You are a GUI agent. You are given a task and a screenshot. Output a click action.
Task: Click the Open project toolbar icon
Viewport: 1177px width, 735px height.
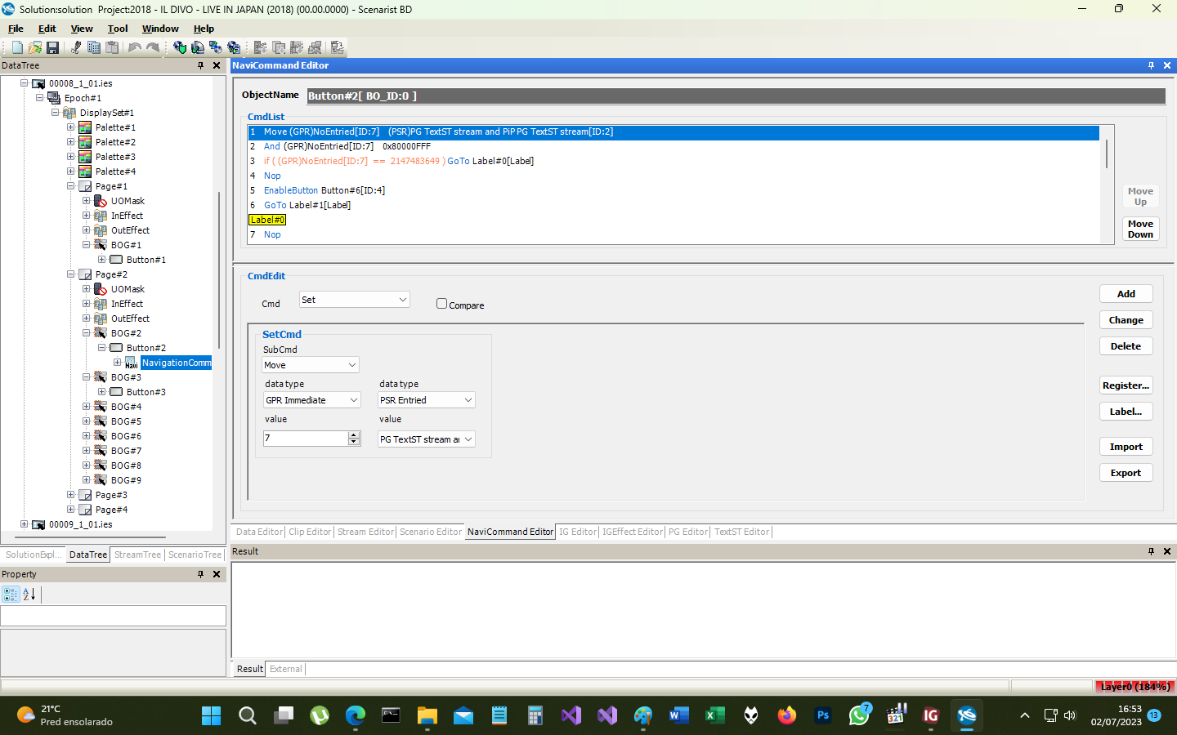click(34, 47)
